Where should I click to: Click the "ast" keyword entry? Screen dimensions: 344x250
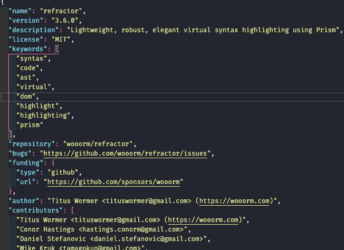(26, 78)
